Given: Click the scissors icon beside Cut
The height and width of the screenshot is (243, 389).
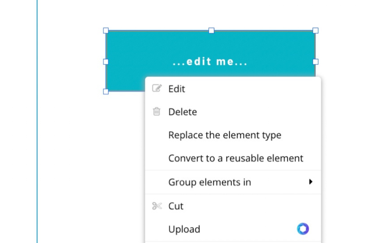Looking at the screenshot, I should coord(157,206).
